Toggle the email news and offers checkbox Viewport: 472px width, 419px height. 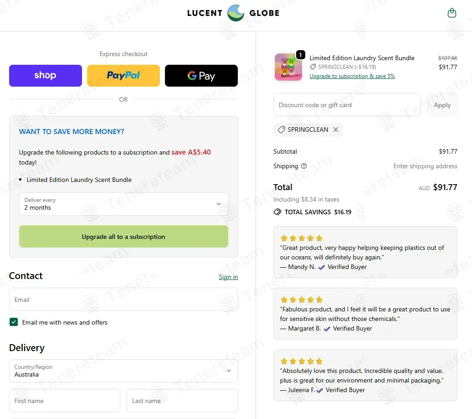(x=14, y=322)
